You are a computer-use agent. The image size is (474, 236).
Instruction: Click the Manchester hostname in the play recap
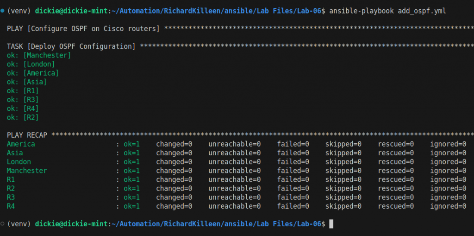(x=27, y=171)
